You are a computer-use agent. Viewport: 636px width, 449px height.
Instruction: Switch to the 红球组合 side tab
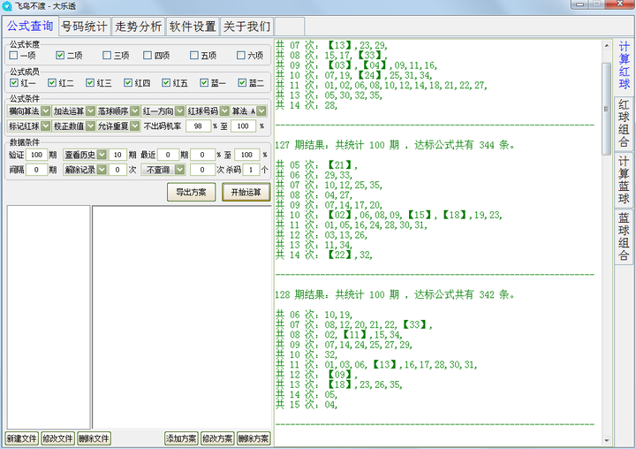(x=624, y=125)
